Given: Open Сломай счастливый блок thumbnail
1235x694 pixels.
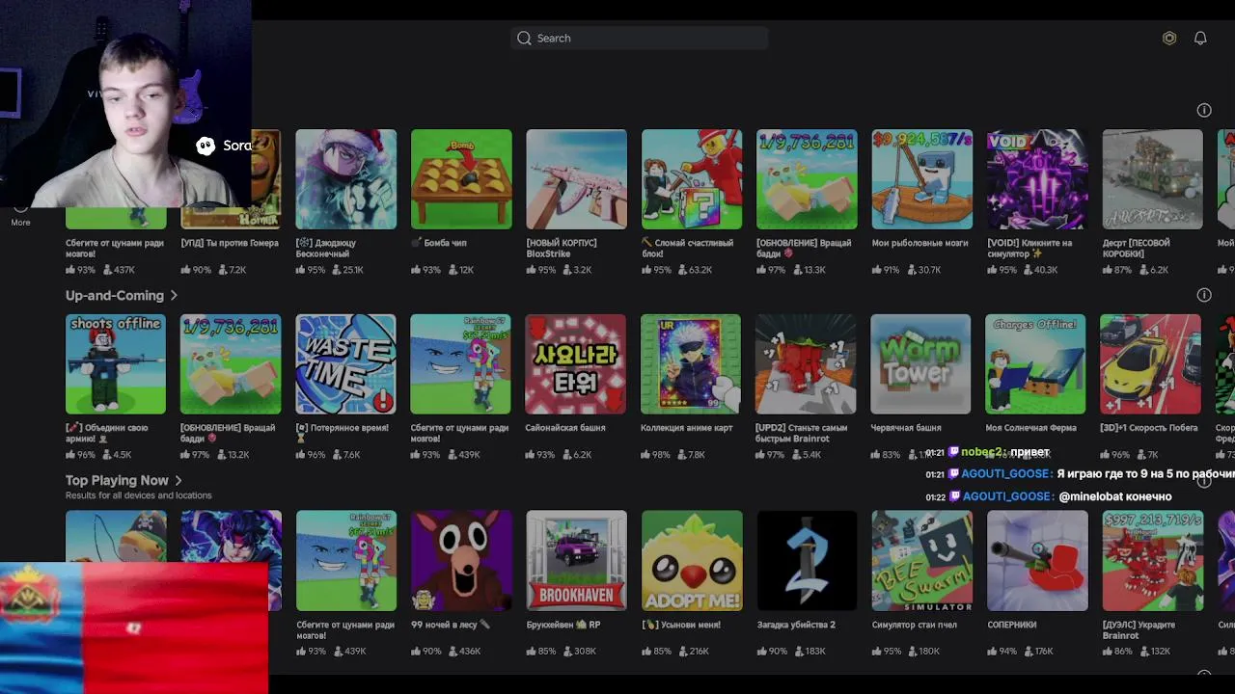Looking at the screenshot, I should 692,179.
